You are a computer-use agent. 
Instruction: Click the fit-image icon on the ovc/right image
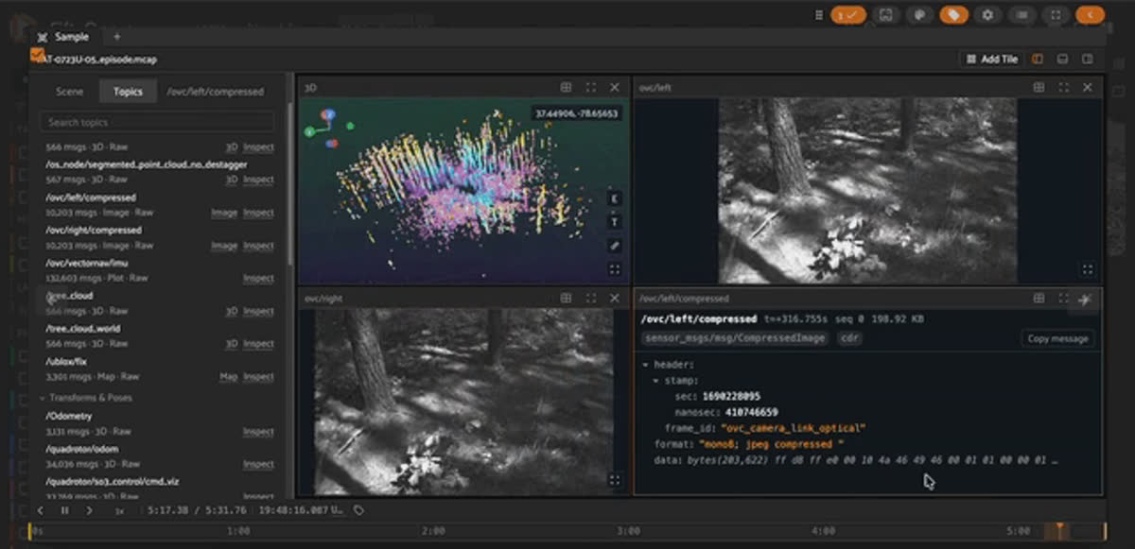point(614,480)
